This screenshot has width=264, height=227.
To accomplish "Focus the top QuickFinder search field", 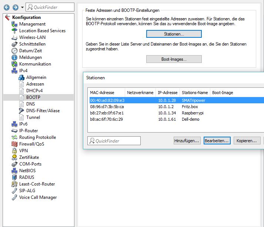I will (x=50, y=7).
